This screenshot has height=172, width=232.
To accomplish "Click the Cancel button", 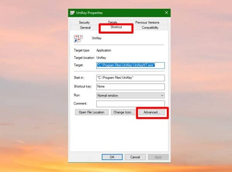I will 135,157.
